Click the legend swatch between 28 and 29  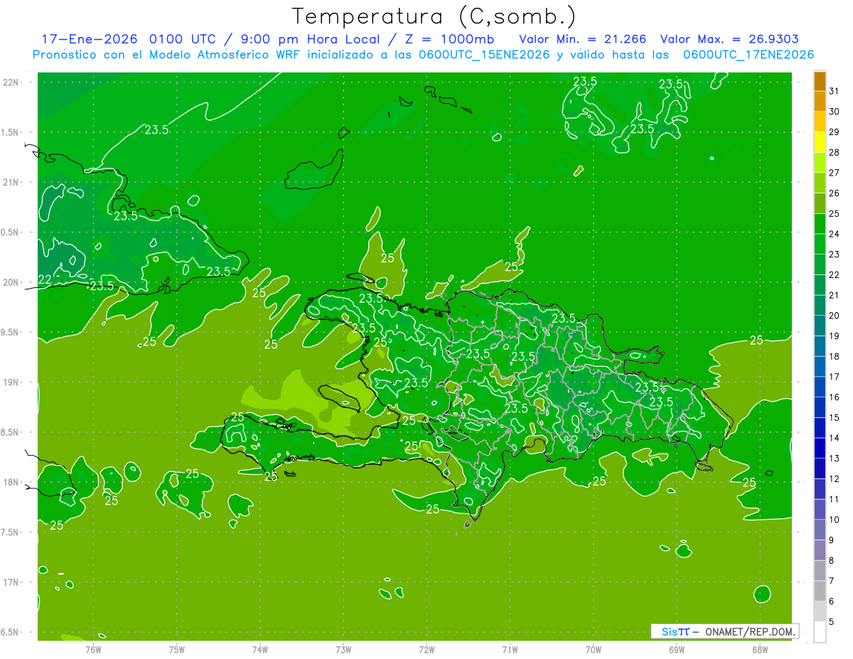pyautogui.click(x=820, y=142)
